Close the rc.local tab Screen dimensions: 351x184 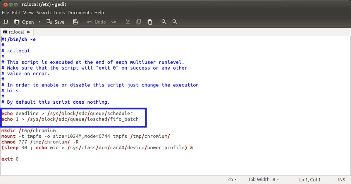[x=28, y=32]
